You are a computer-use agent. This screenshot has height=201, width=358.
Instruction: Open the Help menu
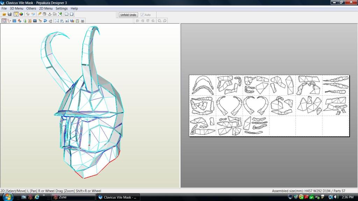pyautogui.click(x=74, y=8)
